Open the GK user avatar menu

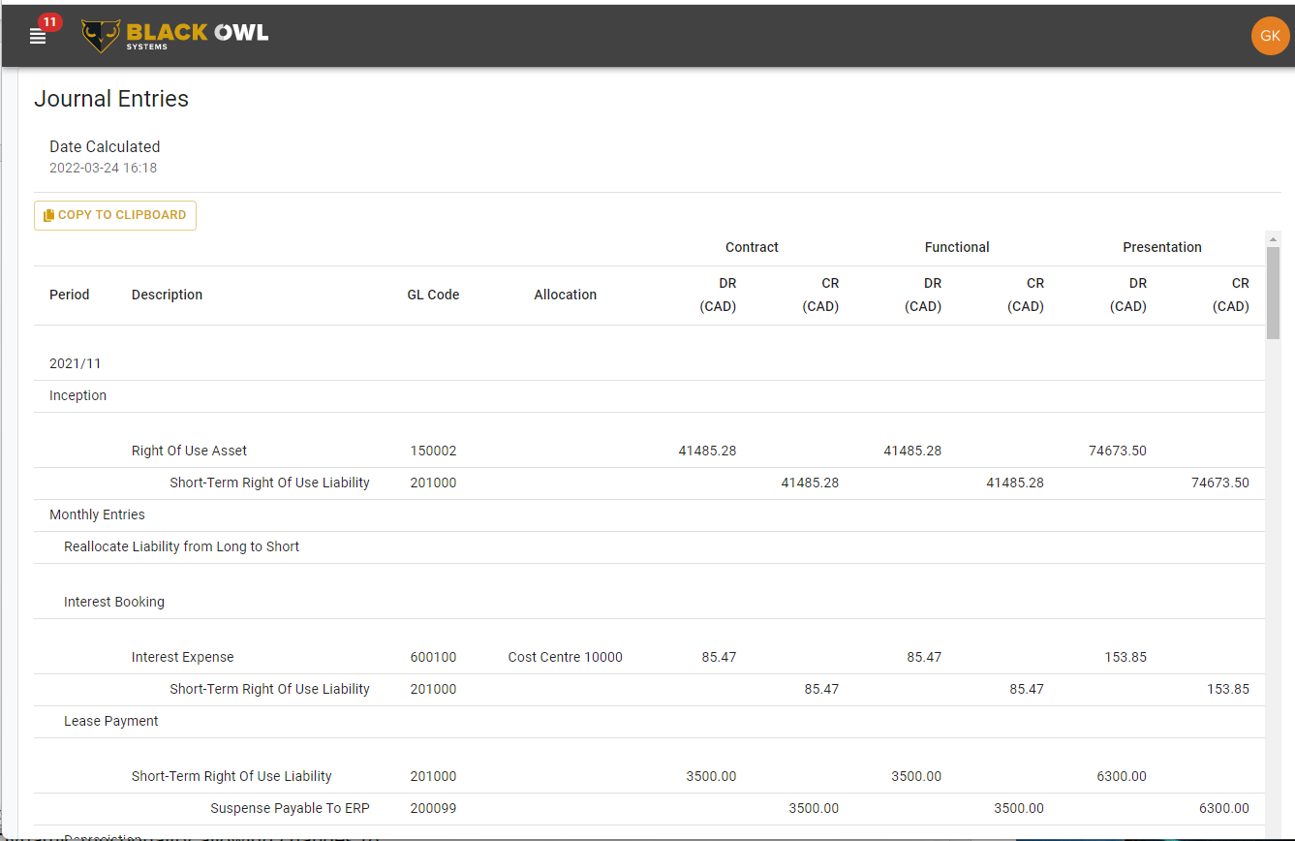(x=1270, y=36)
